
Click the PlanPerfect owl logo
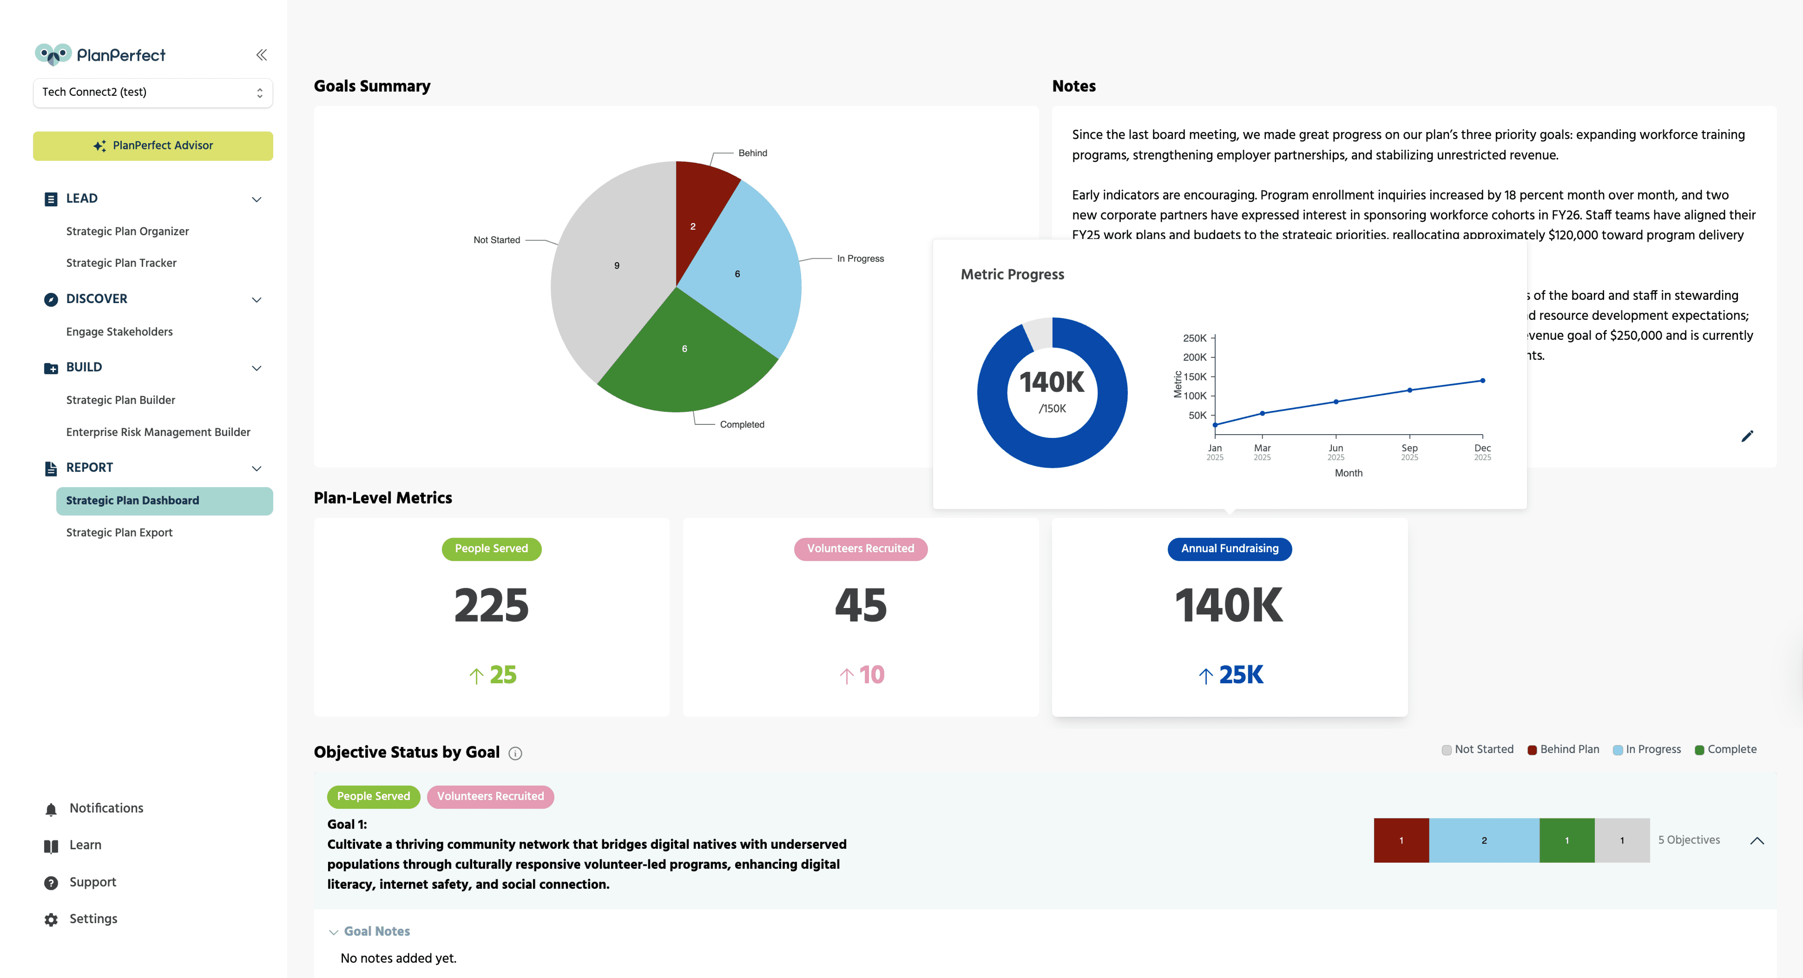(53, 55)
